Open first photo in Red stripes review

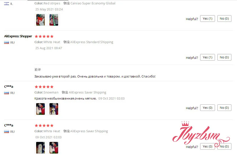coord(40,20)
